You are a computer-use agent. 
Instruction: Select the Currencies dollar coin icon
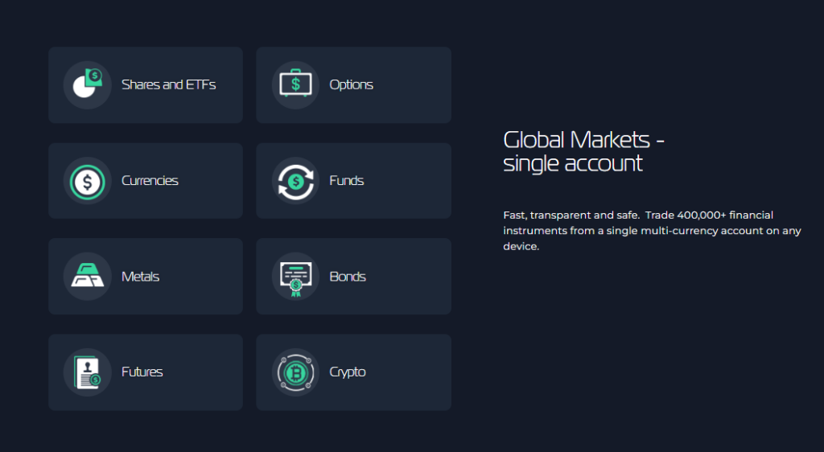[88, 181]
